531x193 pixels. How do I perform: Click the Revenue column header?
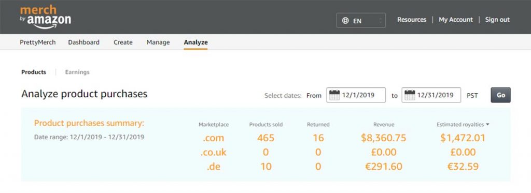click(x=384, y=125)
